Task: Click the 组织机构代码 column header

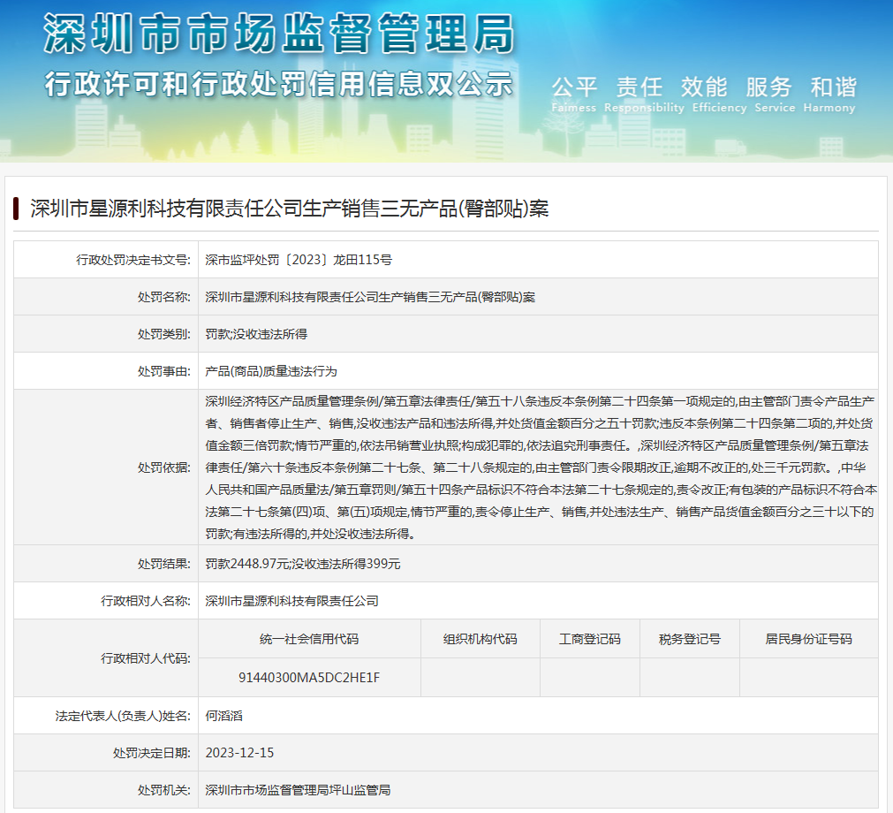Action: pos(481,639)
